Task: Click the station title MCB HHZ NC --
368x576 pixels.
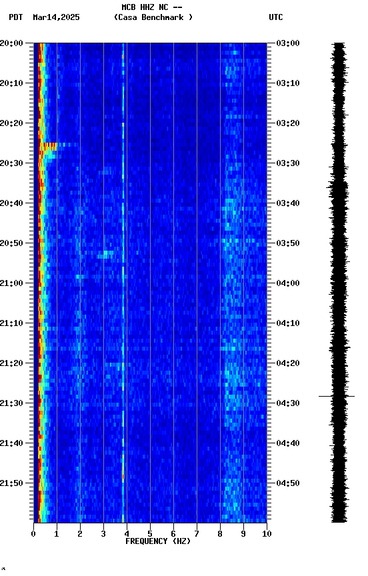Action: point(152,7)
